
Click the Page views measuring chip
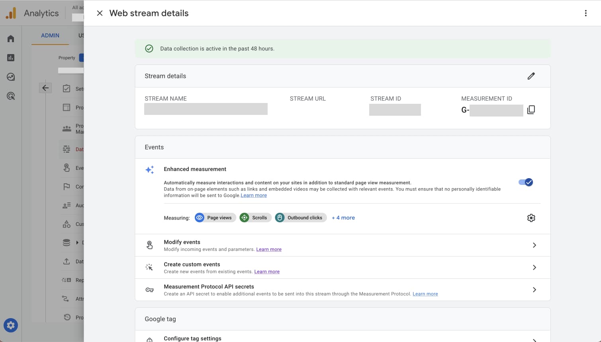coord(215,218)
